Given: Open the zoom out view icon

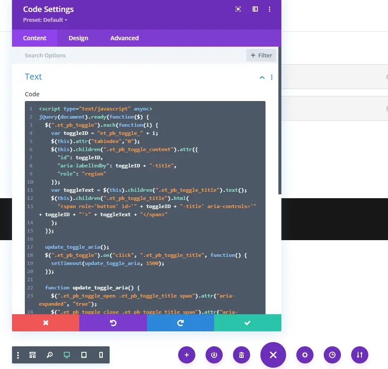Looking at the screenshot, I should coord(50,355).
